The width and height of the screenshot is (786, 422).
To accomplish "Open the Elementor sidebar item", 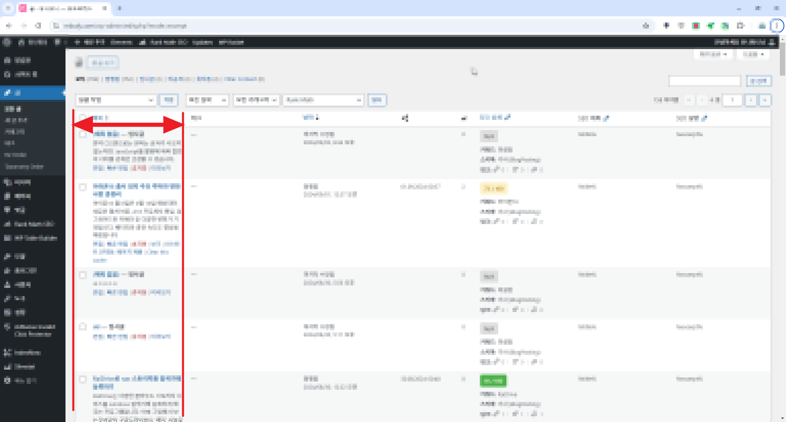I will pyautogui.click(x=33, y=366).
